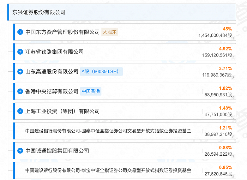Expand 江苏省铁路集团有限公司 node
Viewport: 247px width, 180px height.
click(x=20, y=52)
